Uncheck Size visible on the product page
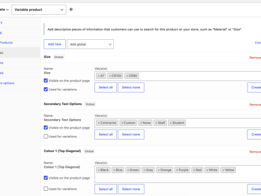Screen dimensions: 261x196 pos(46,80)
